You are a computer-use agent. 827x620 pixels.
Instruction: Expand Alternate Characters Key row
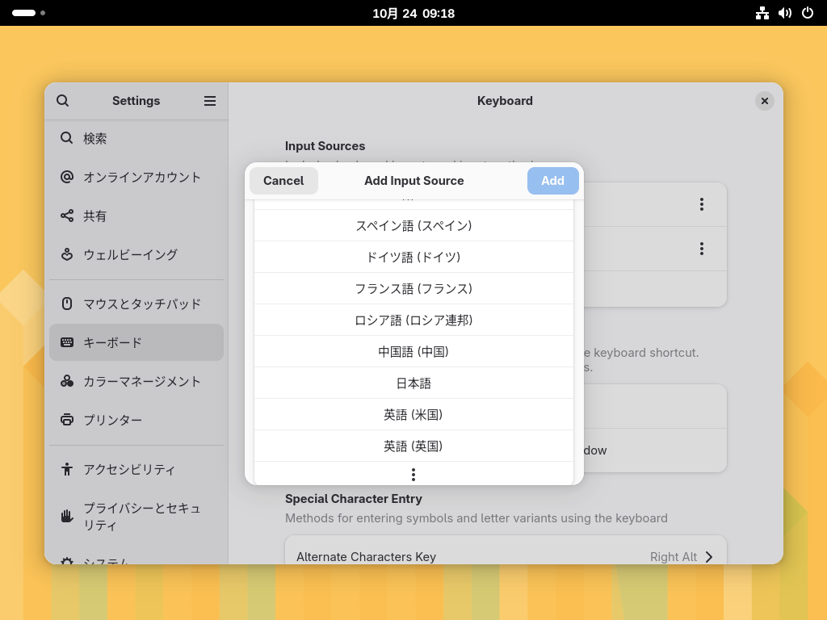506,556
